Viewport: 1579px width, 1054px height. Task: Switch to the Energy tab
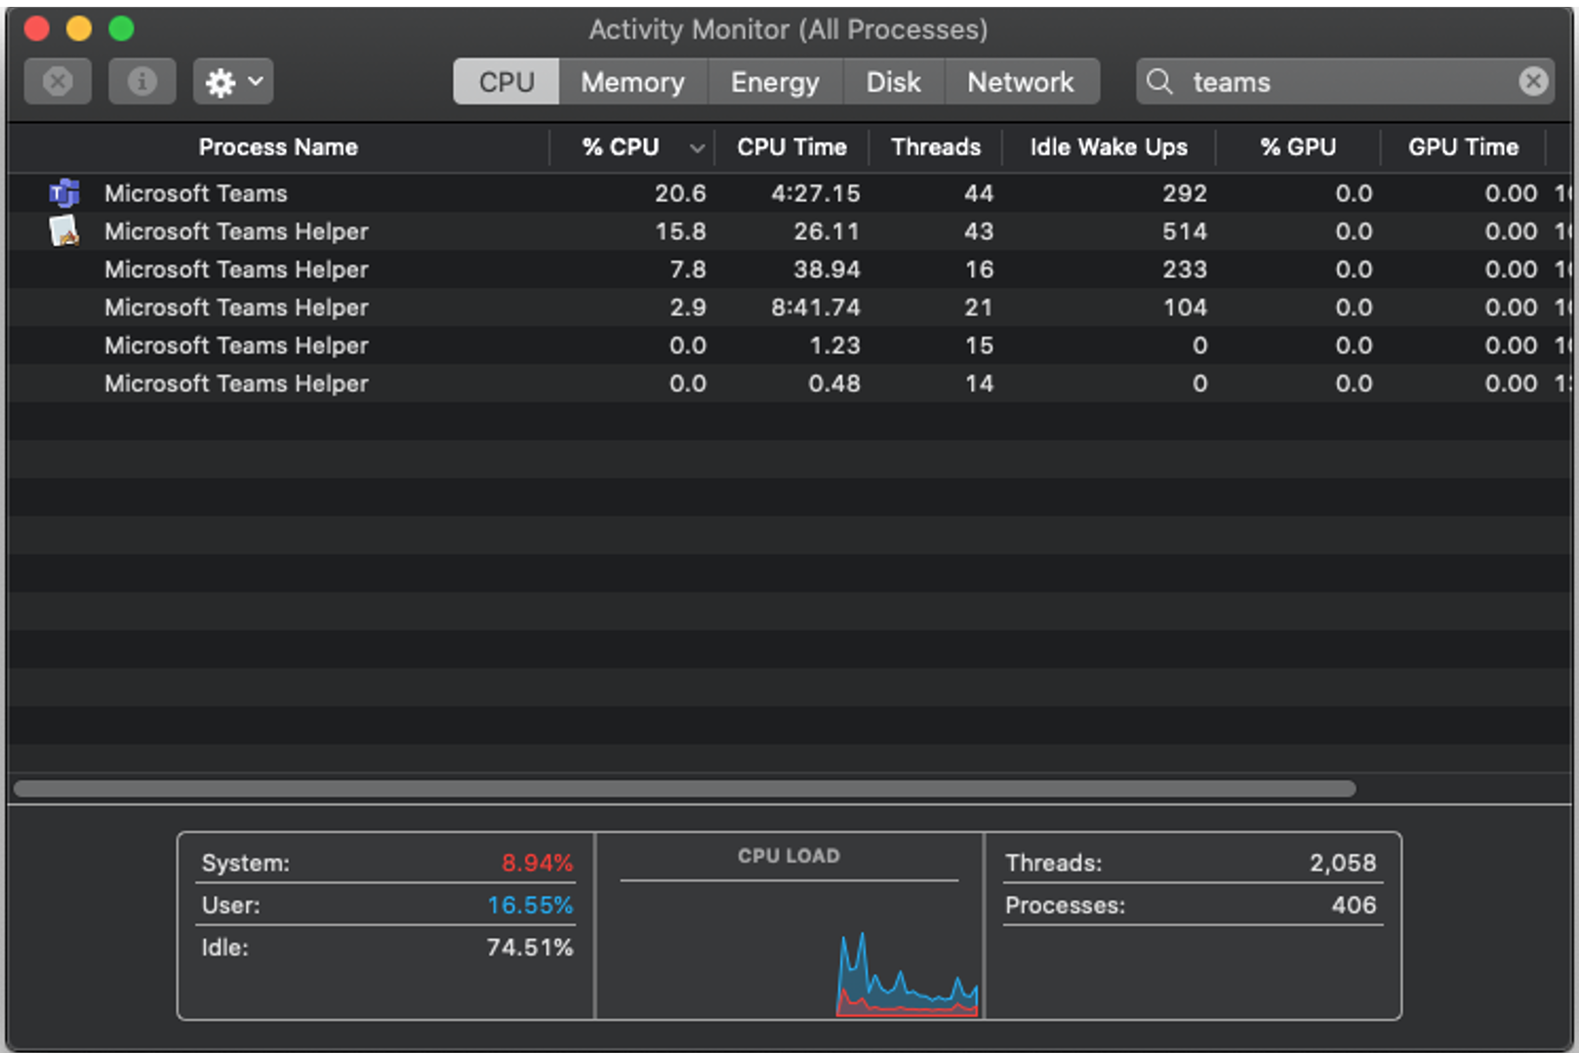(775, 82)
